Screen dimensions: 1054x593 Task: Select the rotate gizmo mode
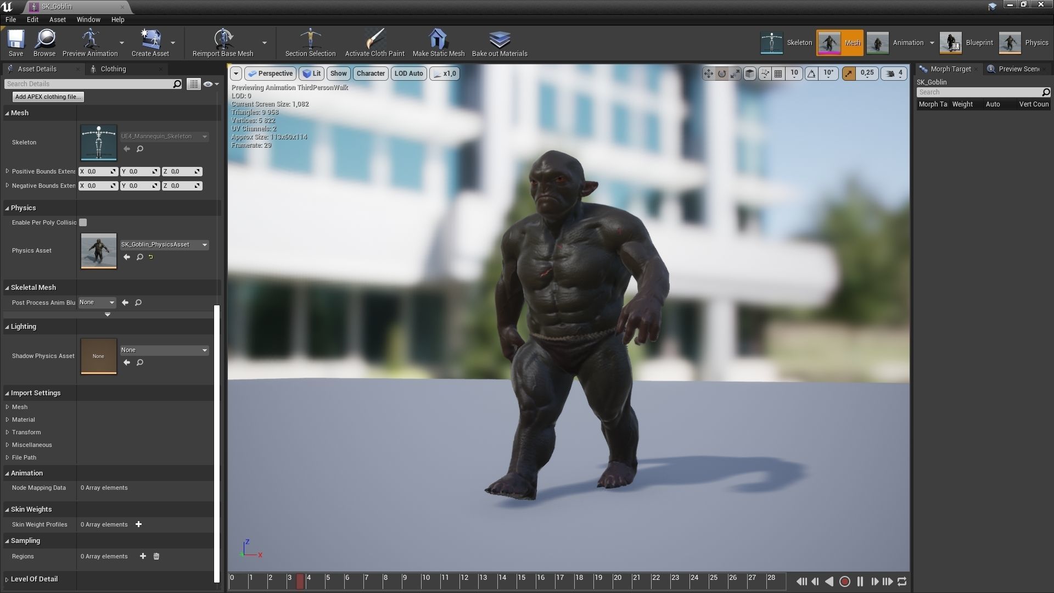tap(722, 74)
